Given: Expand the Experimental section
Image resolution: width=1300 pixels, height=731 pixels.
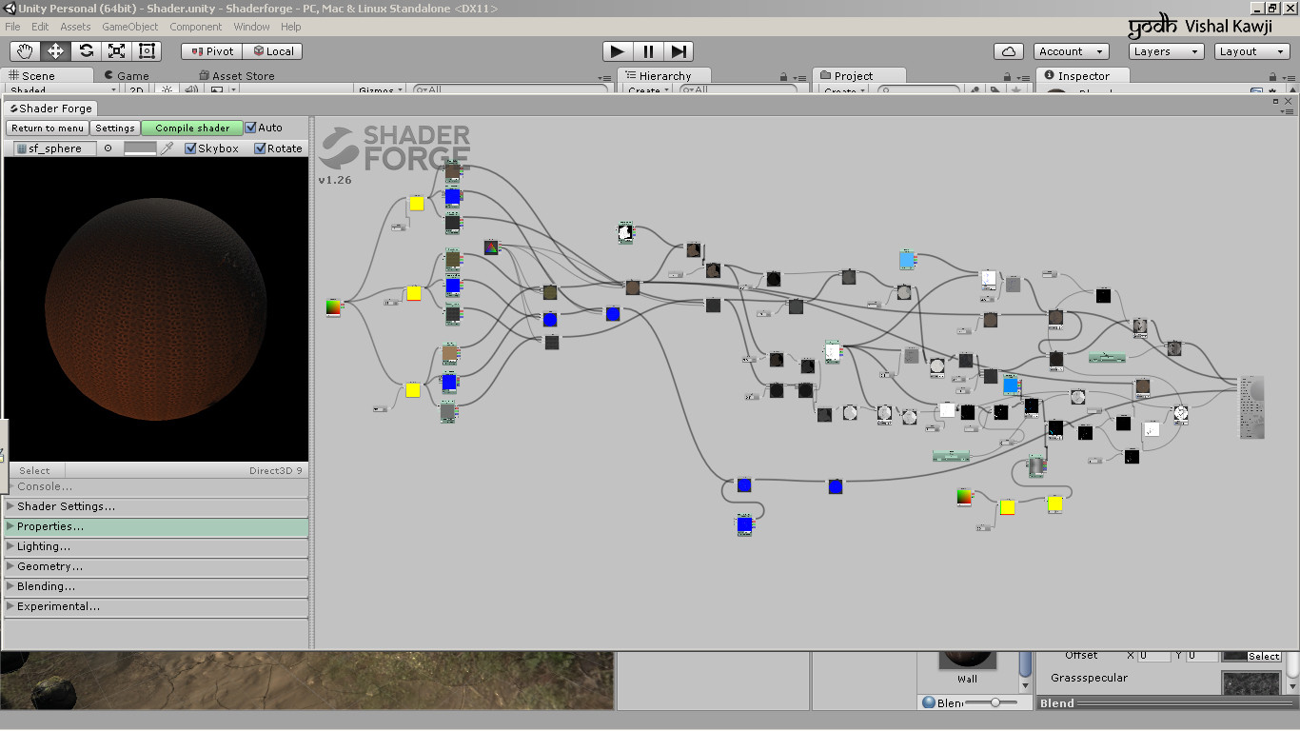Looking at the screenshot, I should pos(157,606).
